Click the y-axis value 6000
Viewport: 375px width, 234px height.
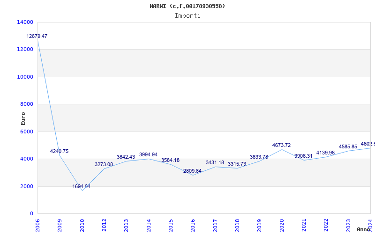pos(27,132)
